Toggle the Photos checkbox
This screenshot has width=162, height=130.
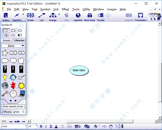(3, 112)
